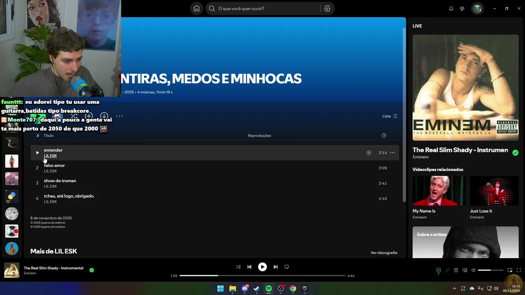The height and width of the screenshot is (295, 525).
Task: Select the track 'tchau, até logo, obrigado.'
Action: click(x=215, y=198)
